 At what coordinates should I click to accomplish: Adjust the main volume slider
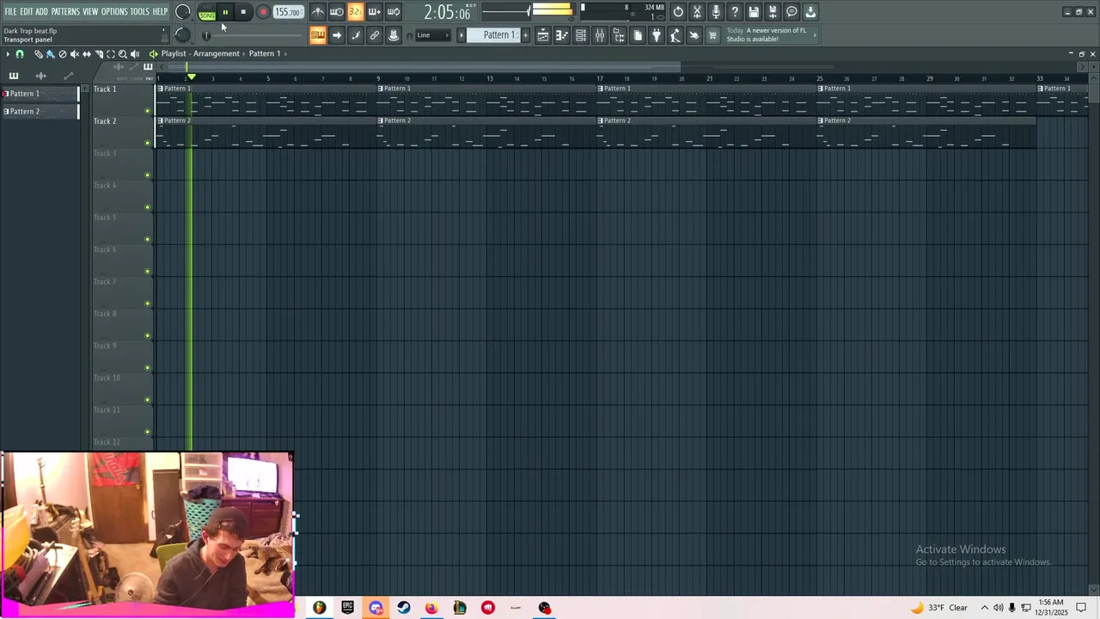point(507,11)
